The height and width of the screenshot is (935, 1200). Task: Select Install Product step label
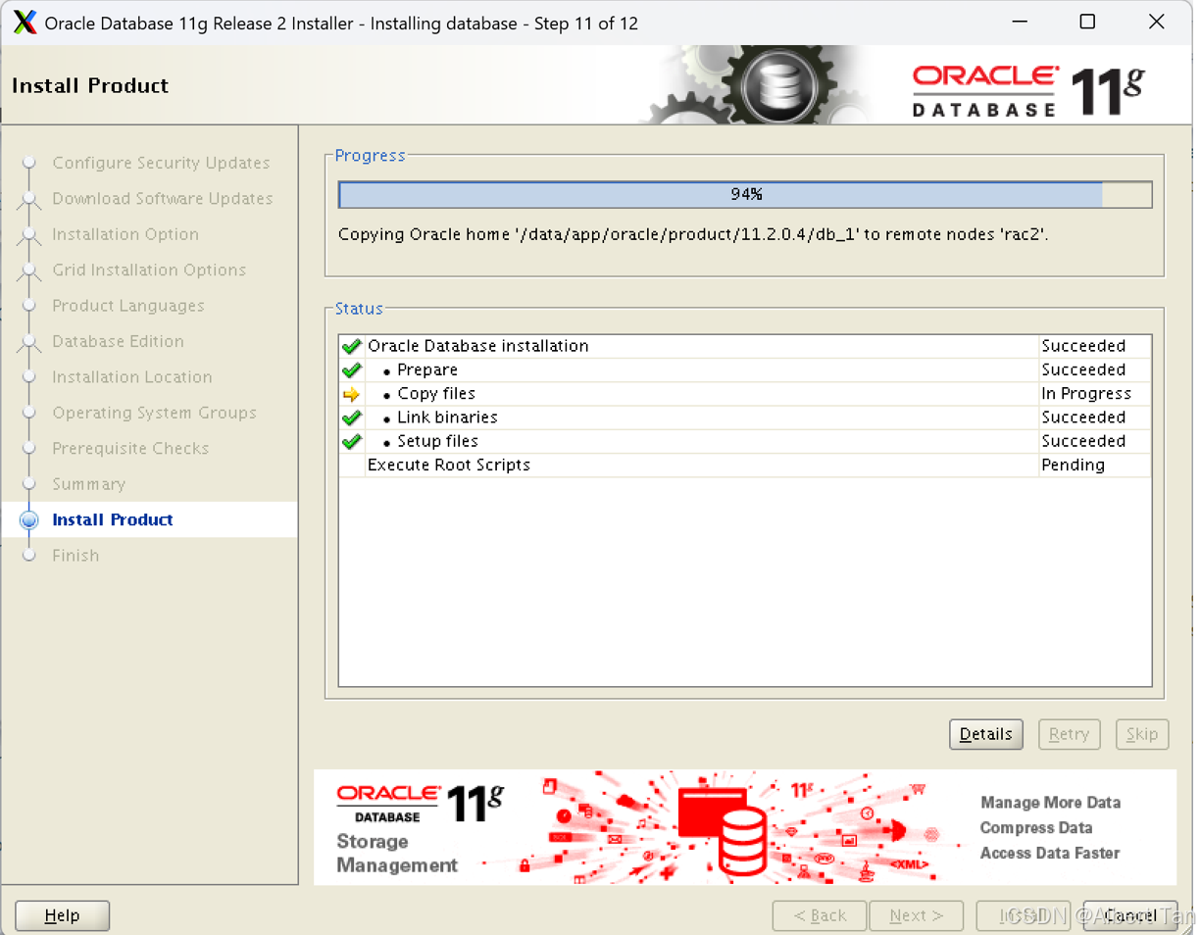[113, 520]
